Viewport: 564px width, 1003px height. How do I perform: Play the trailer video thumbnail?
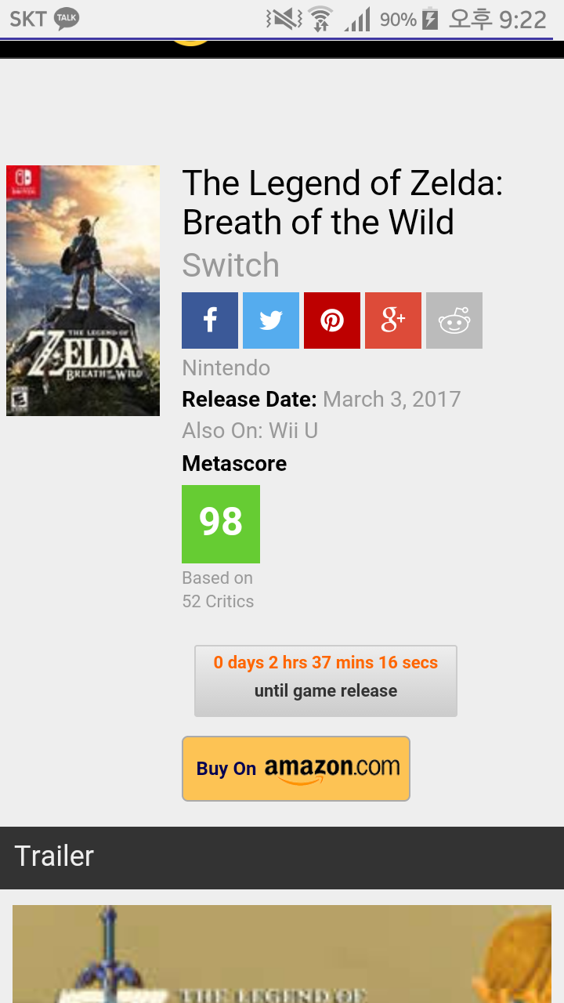click(x=282, y=954)
